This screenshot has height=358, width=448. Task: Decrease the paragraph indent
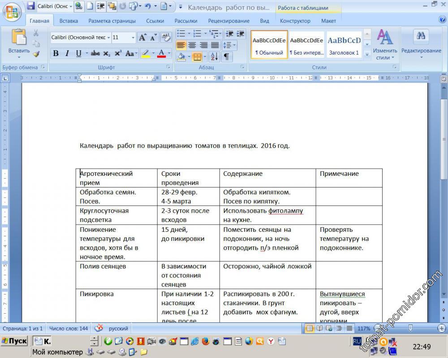pos(229,34)
